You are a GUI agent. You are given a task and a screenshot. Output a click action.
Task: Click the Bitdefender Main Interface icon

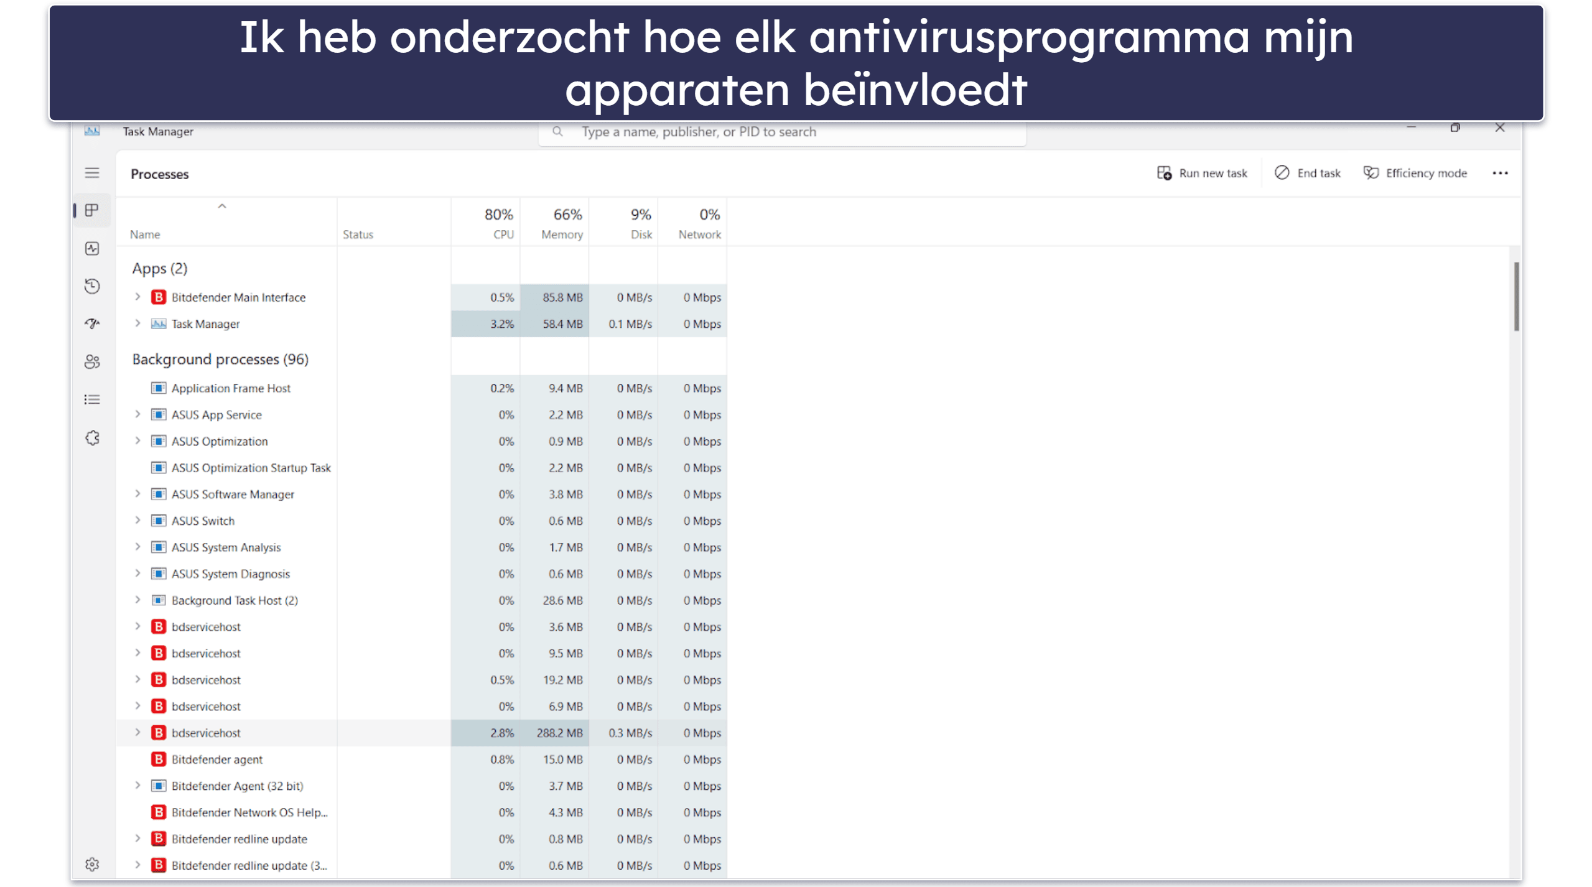(x=159, y=297)
